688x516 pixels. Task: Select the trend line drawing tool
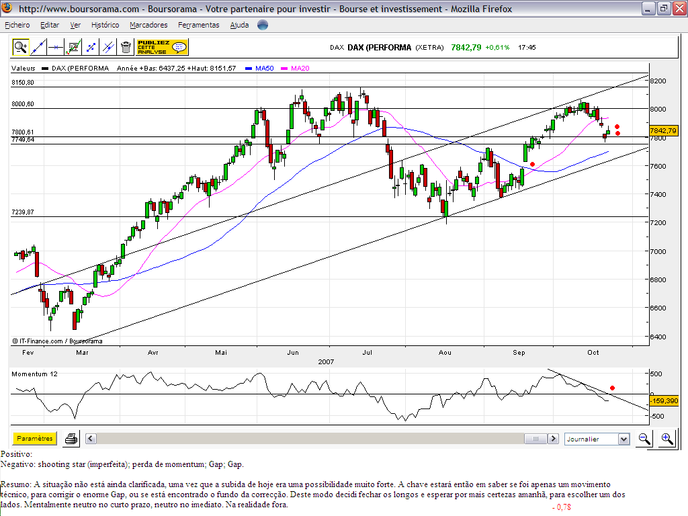pos(38,47)
